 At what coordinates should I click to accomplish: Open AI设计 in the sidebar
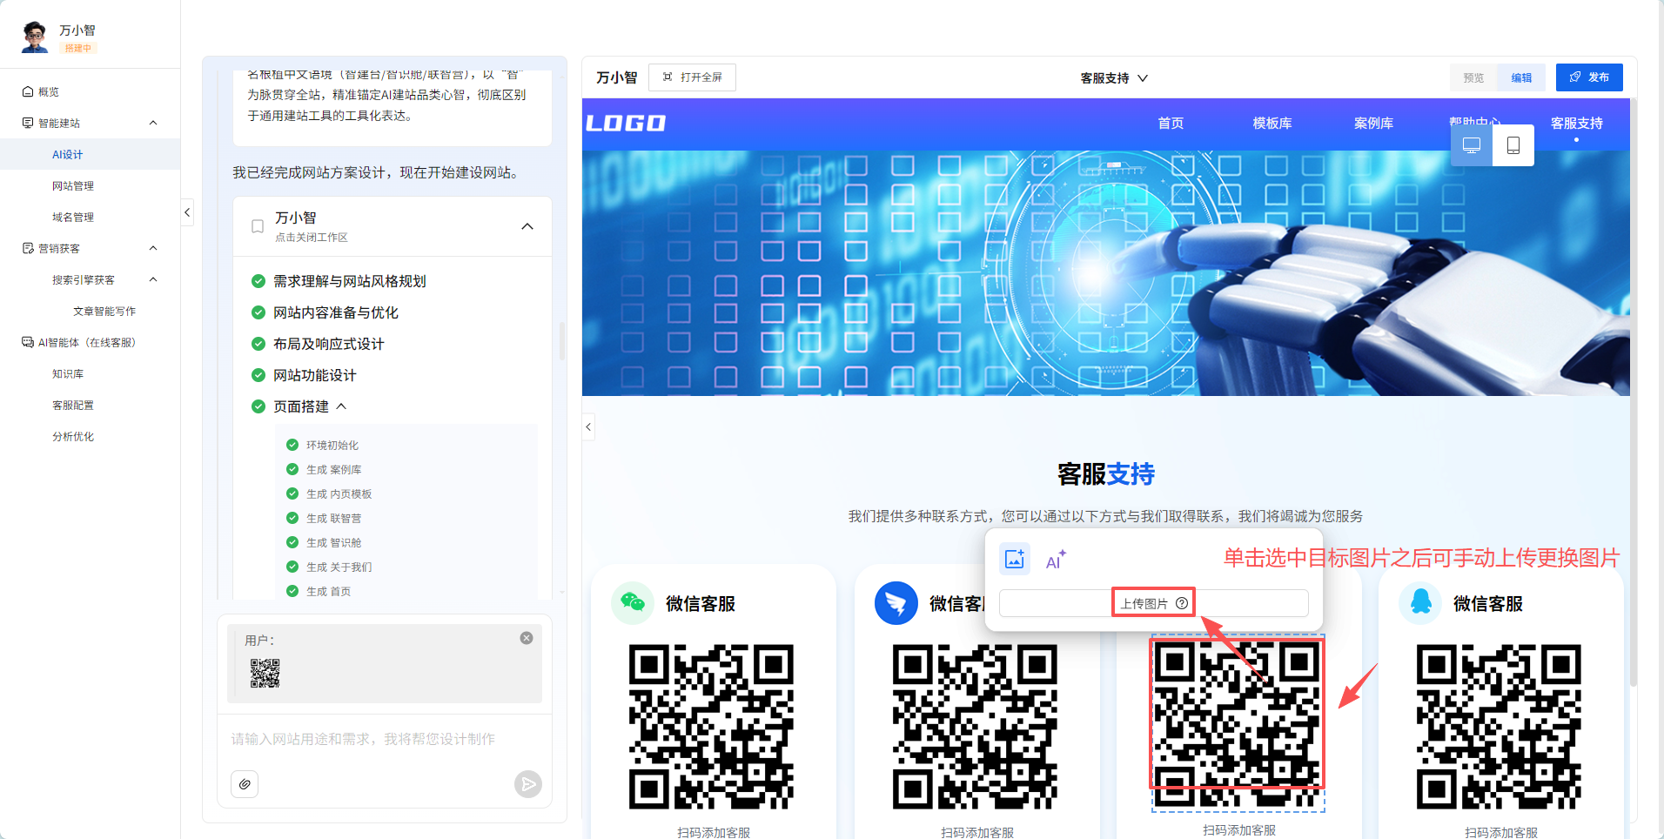[x=67, y=154]
